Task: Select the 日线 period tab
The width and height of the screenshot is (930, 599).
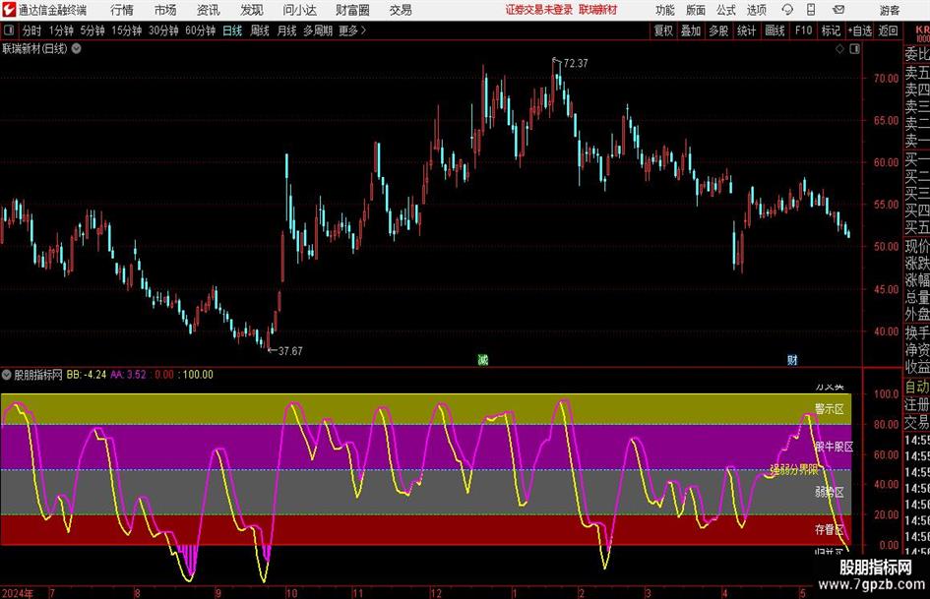Action: [232, 30]
